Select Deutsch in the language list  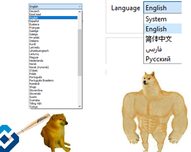(x=53, y=11)
